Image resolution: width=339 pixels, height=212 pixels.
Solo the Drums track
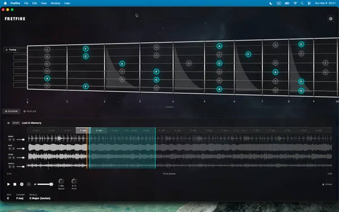14,140
